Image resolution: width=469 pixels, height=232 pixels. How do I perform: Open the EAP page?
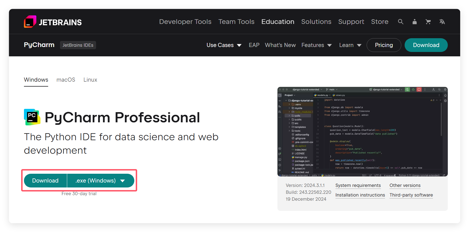254,45
